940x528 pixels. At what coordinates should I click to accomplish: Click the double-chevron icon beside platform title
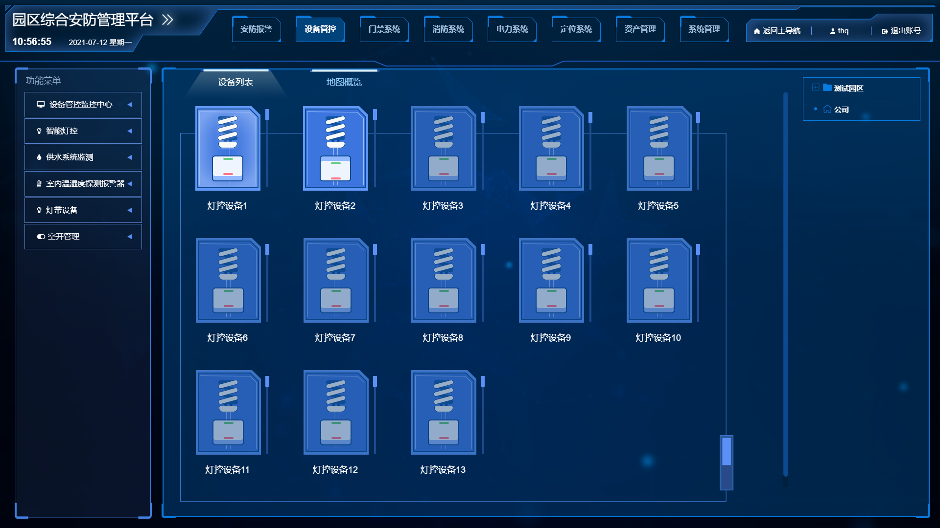[x=167, y=20]
